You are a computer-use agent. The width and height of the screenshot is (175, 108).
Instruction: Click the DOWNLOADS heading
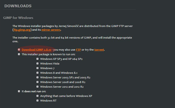18,6
